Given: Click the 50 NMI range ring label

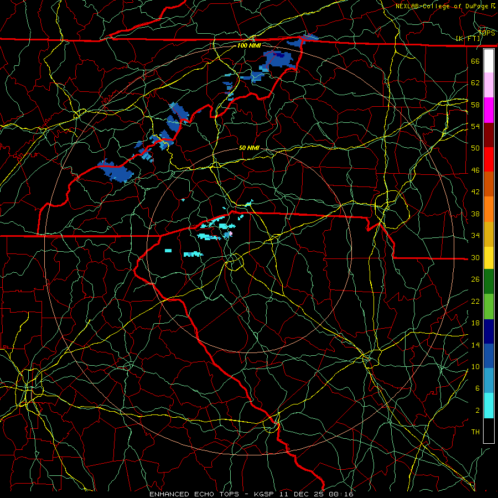Looking at the screenshot, I should [249, 148].
